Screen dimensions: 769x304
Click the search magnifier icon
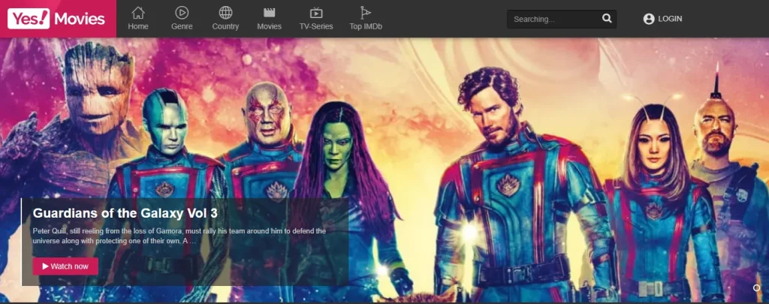(x=607, y=19)
